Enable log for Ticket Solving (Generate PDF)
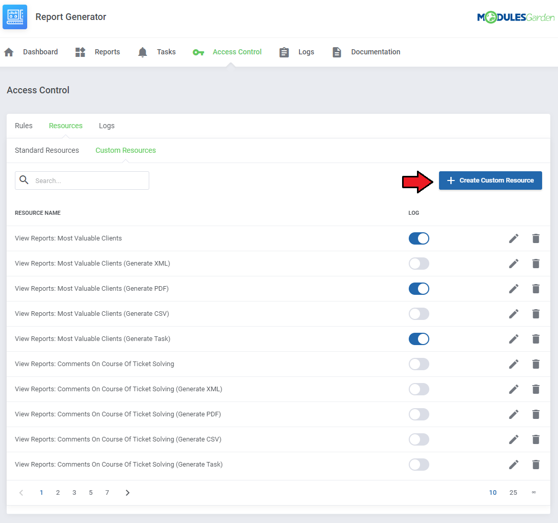Screen dimensions: 558x523 pos(419,414)
